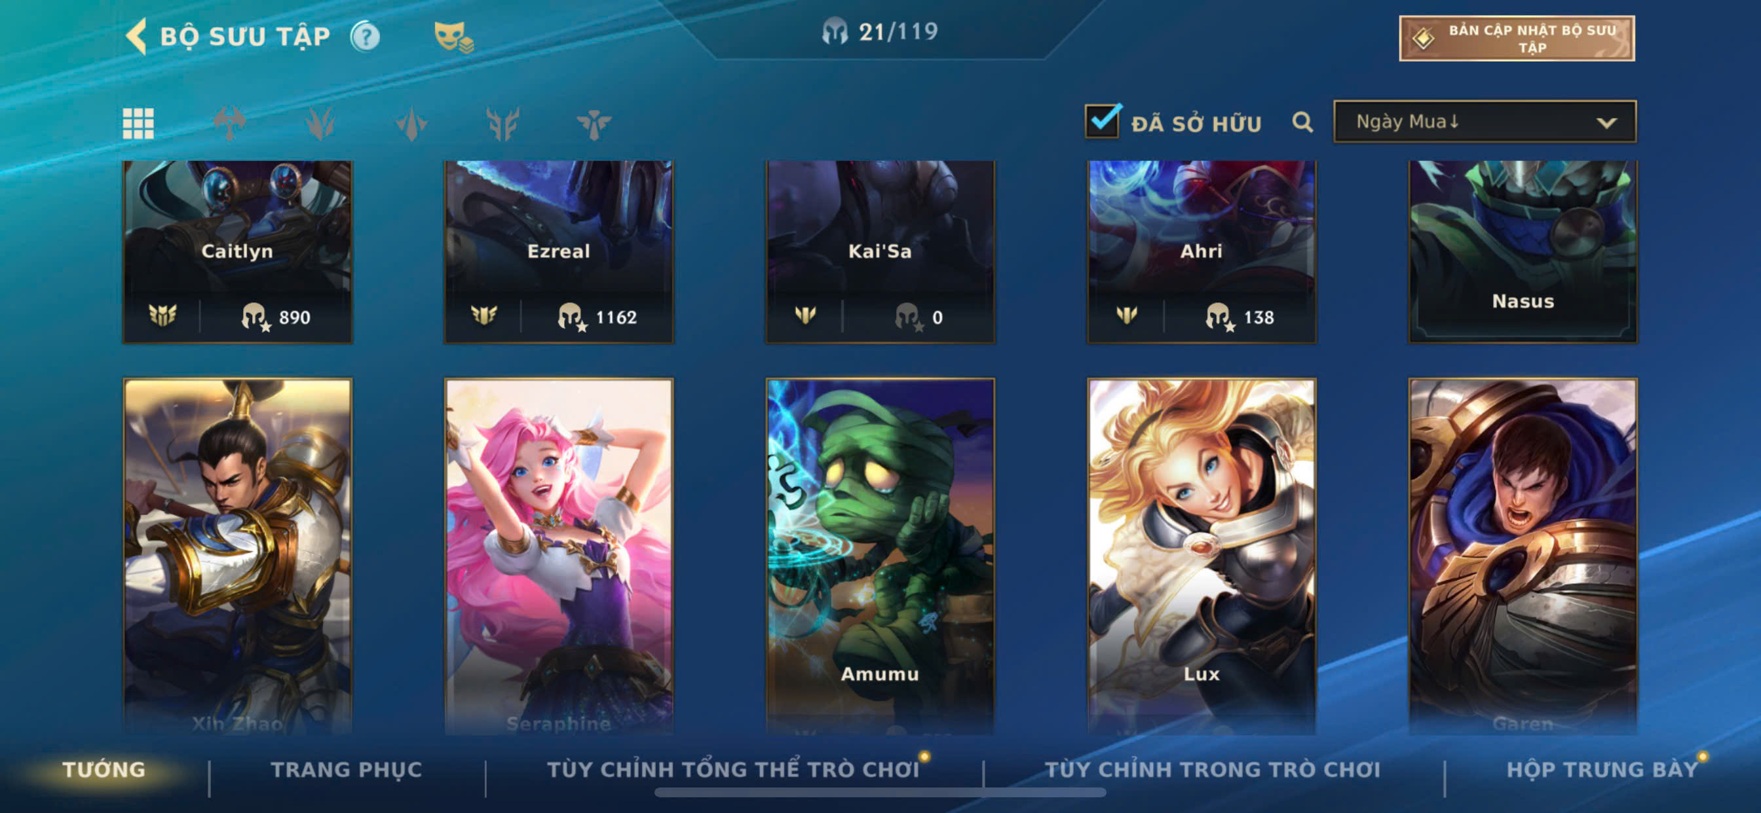Open the help question mark icon
1761x813 pixels.
point(365,36)
